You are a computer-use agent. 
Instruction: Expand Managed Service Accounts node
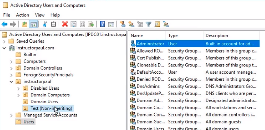point(11,115)
